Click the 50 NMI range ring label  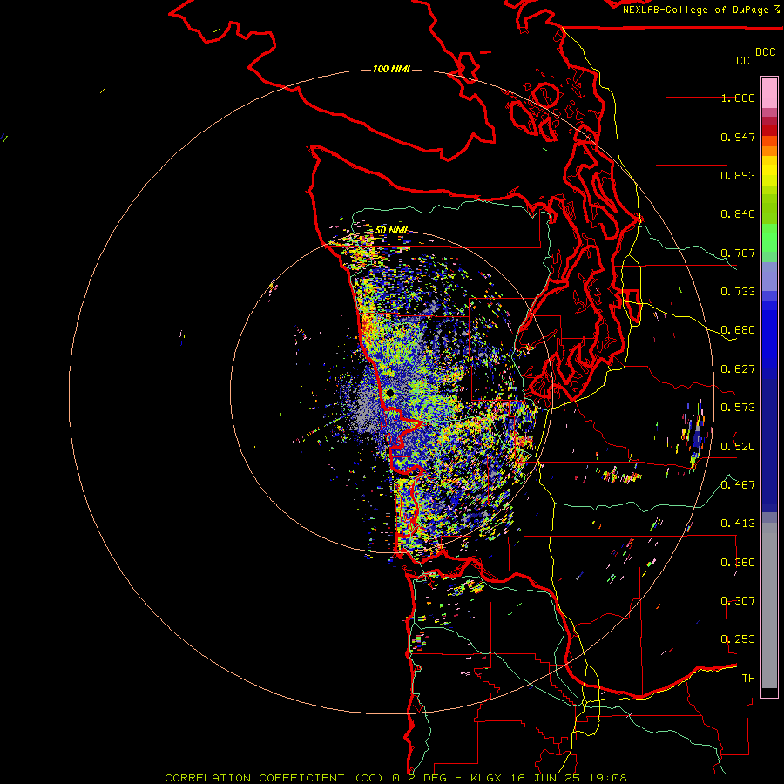click(391, 230)
